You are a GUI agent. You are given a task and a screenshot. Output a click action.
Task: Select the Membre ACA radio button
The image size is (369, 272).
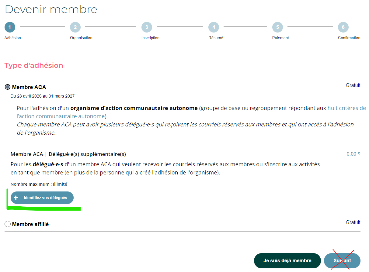[8, 87]
